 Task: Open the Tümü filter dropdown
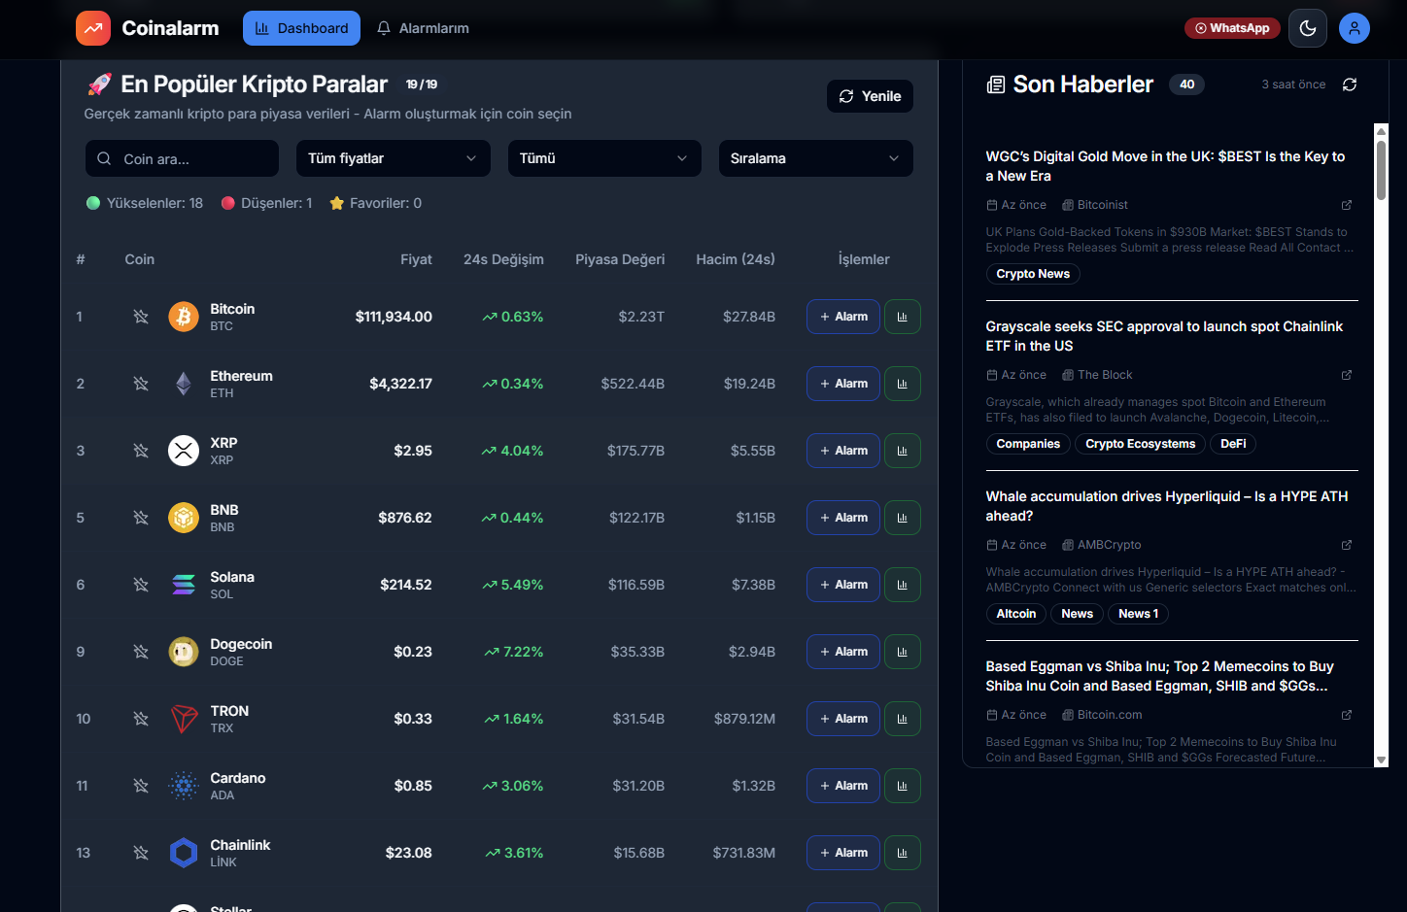pos(604,158)
